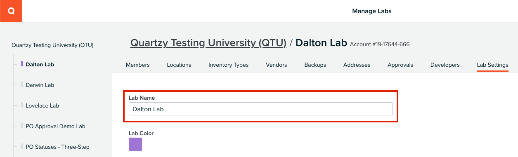Go to Inventory Types tab
Viewport: 518px width, 157px height.
tap(228, 65)
